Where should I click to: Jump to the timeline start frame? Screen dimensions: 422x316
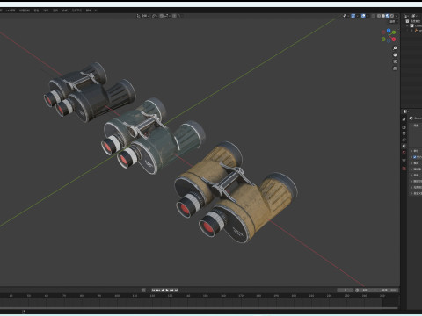[x=153, y=290]
